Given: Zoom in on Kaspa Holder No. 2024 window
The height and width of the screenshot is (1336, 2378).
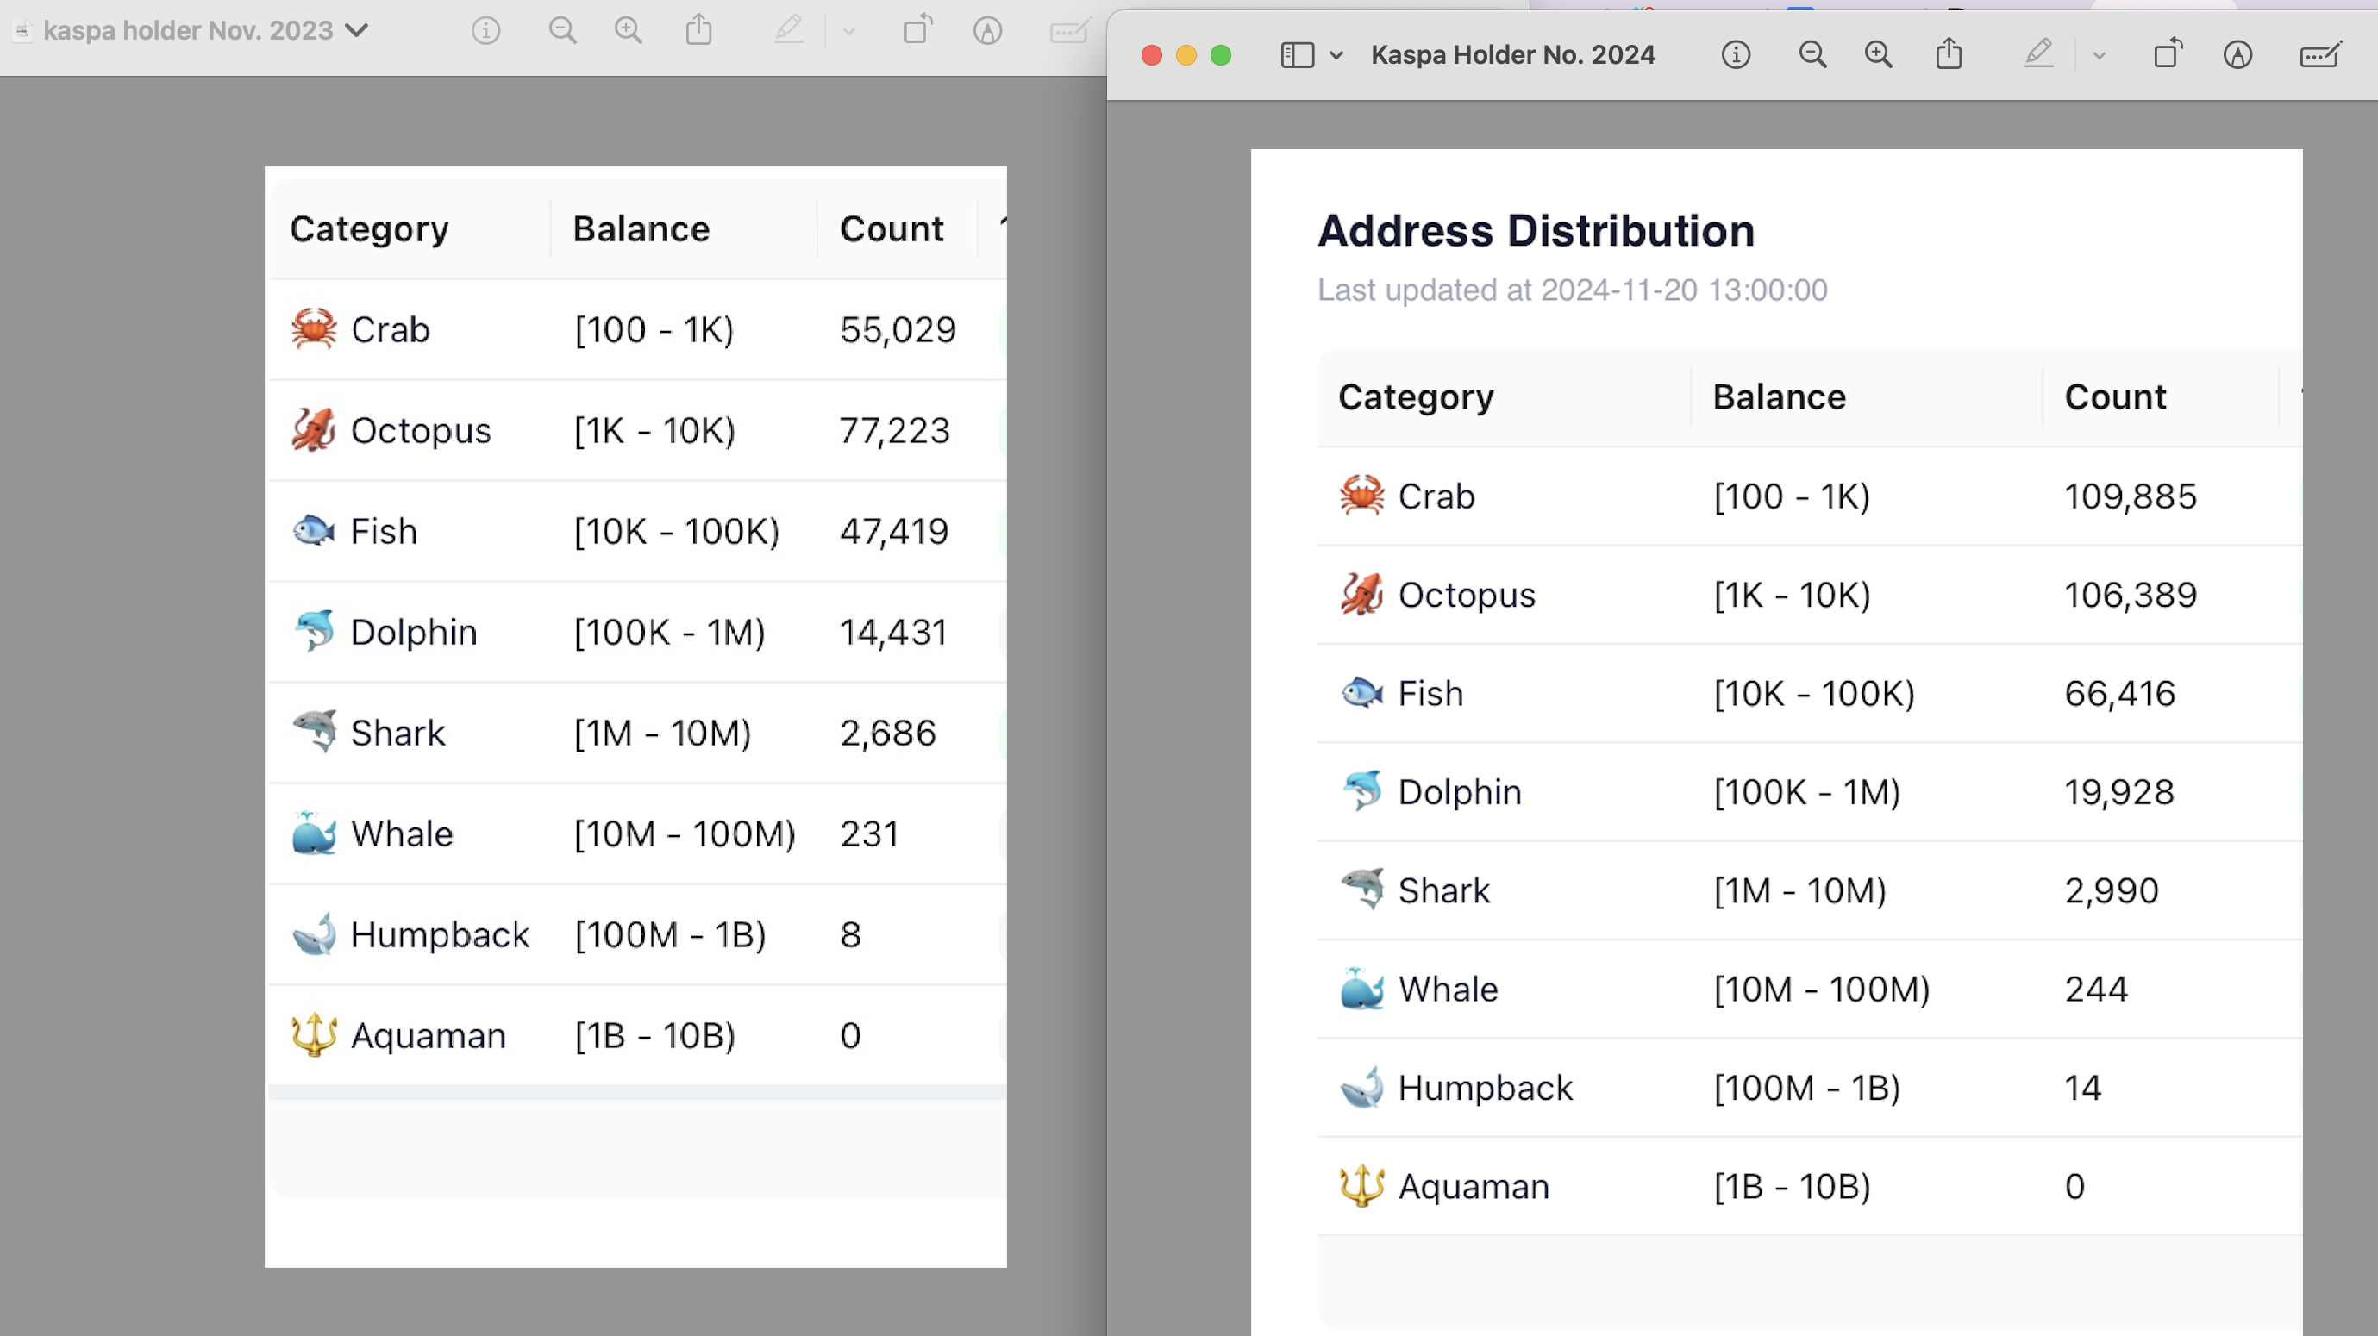Looking at the screenshot, I should coord(1879,55).
